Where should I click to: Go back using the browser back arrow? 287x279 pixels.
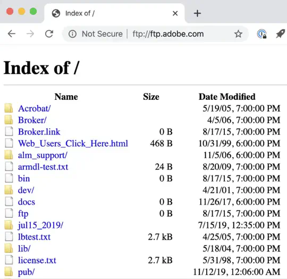click(x=12, y=34)
